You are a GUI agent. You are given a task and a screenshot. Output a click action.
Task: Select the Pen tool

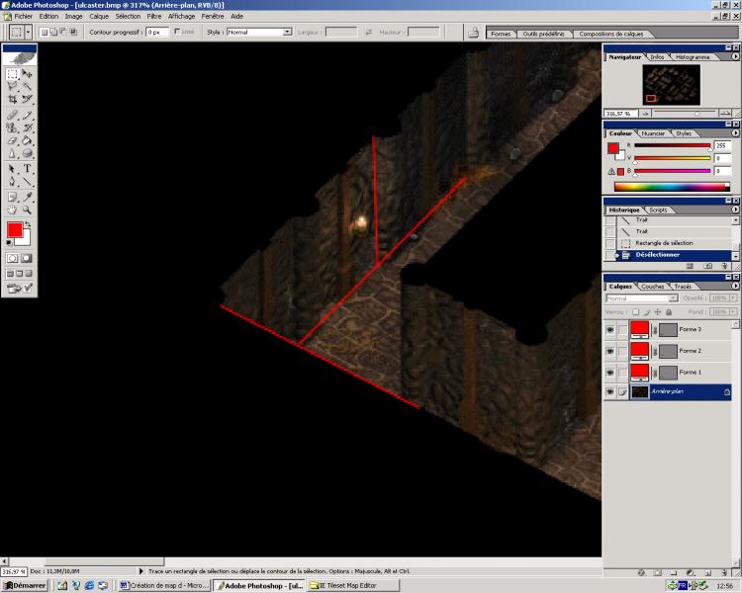12,182
